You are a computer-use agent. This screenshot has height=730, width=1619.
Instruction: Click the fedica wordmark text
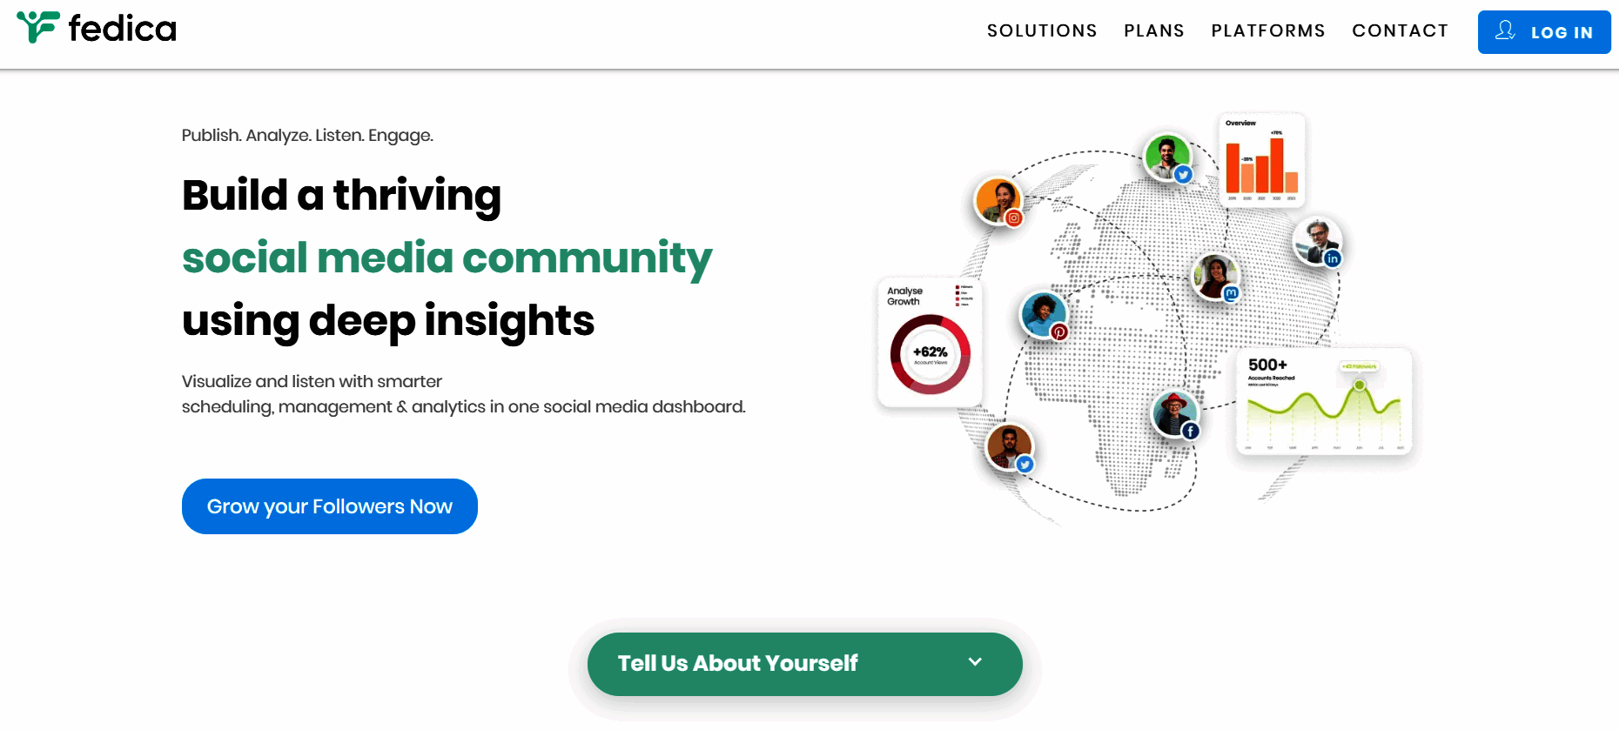click(123, 29)
